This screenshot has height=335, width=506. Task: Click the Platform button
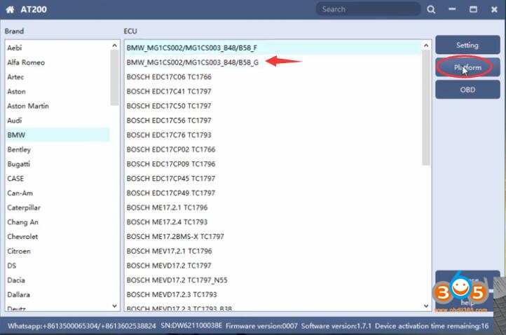(x=467, y=67)
